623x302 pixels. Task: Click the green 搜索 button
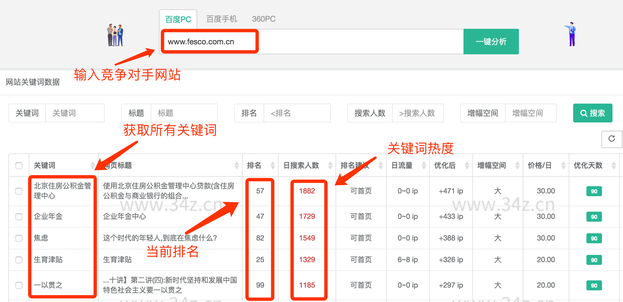pyautogui.click(x=593, y=113)
